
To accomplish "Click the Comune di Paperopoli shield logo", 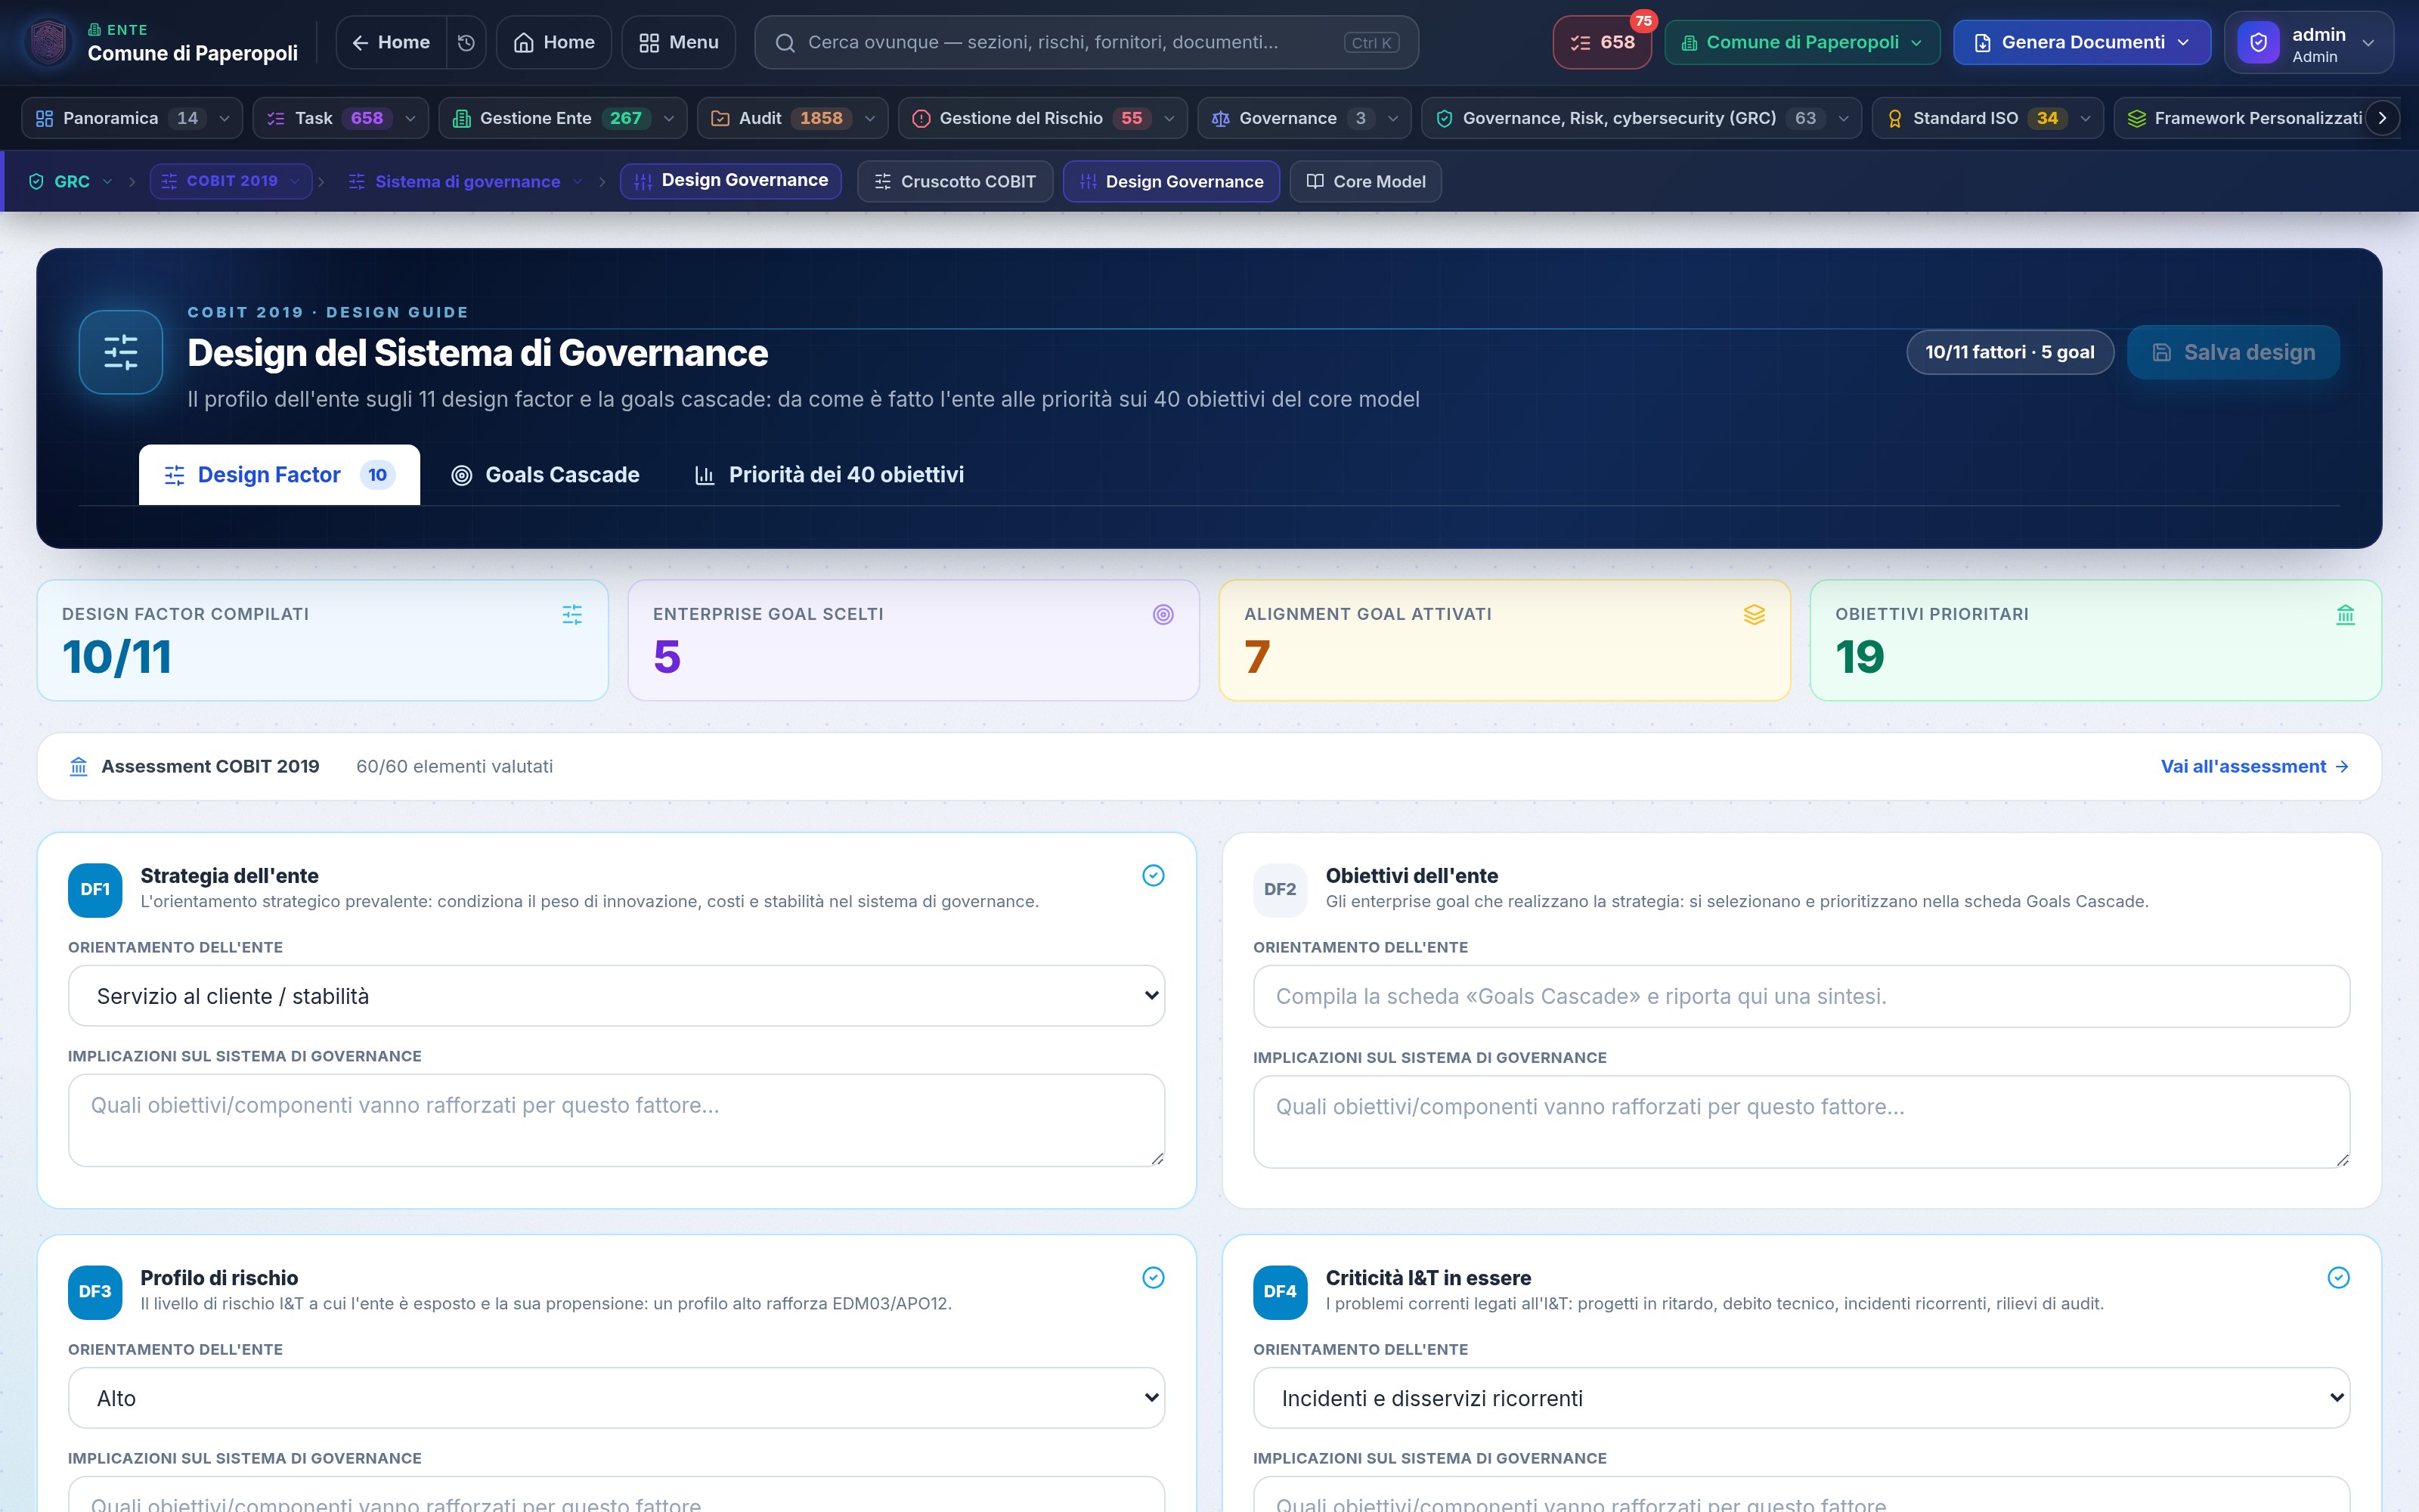I will (49, 42).
